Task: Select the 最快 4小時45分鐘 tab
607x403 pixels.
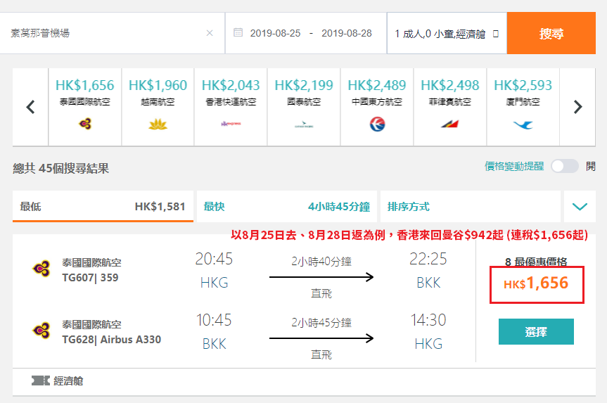Action: point(287,206)
